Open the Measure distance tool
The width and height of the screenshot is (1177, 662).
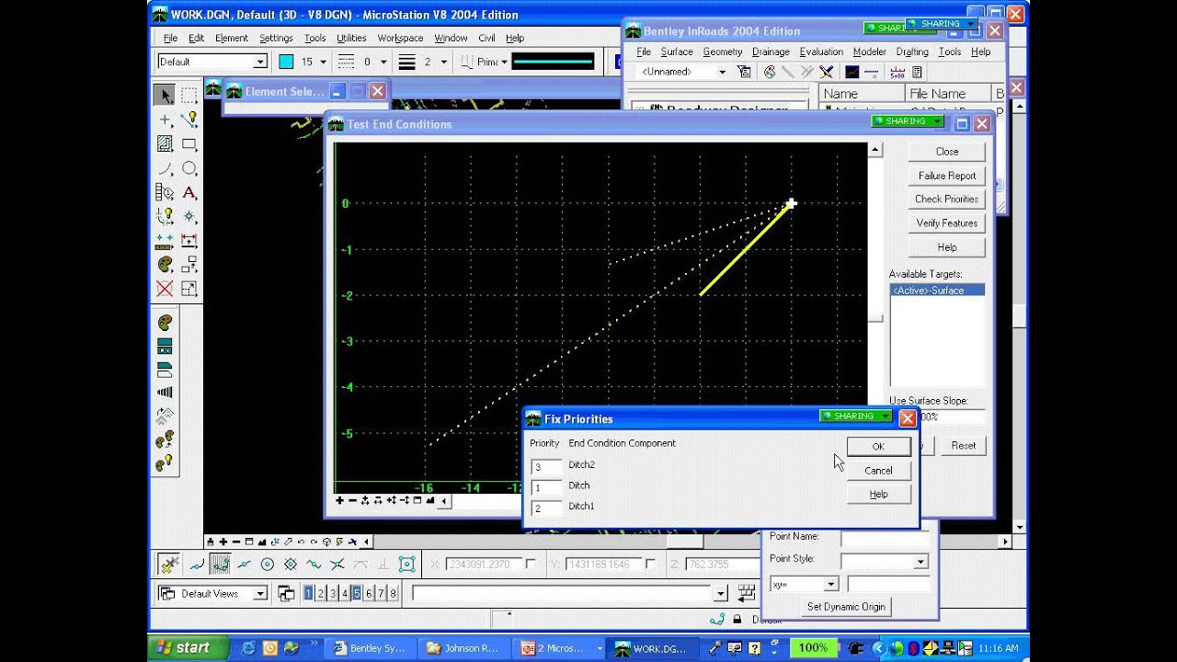point(166,241)
